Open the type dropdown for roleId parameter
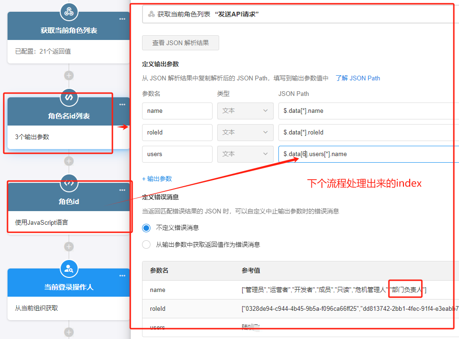 (x=245, y=133)
